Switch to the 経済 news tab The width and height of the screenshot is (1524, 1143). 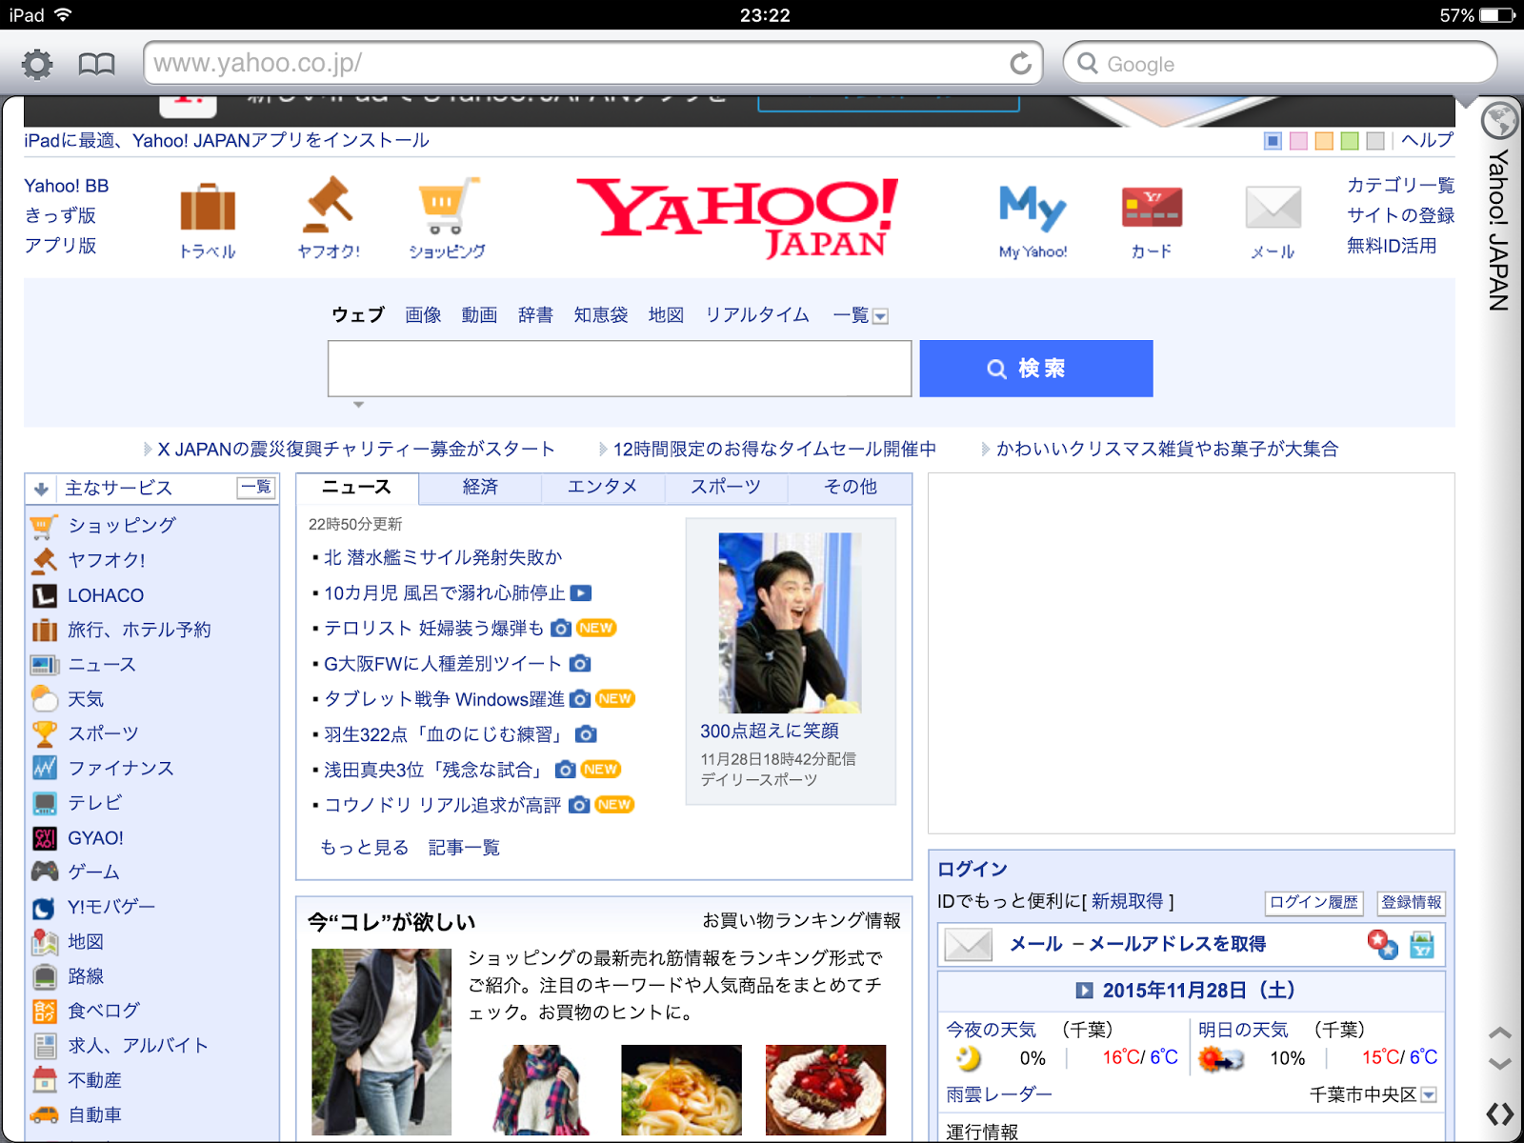480,488
